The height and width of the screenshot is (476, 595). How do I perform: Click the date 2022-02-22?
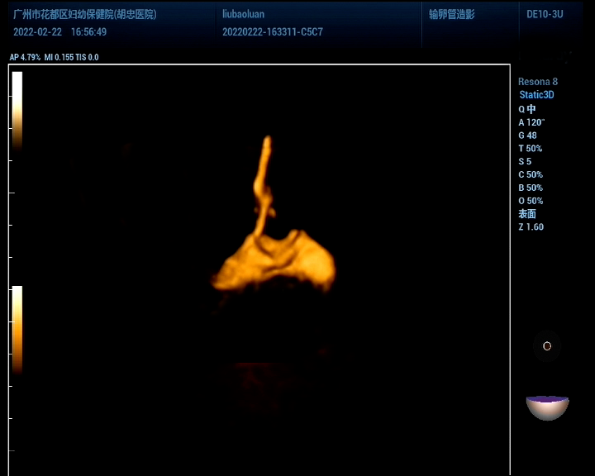[x=37, y=32]
